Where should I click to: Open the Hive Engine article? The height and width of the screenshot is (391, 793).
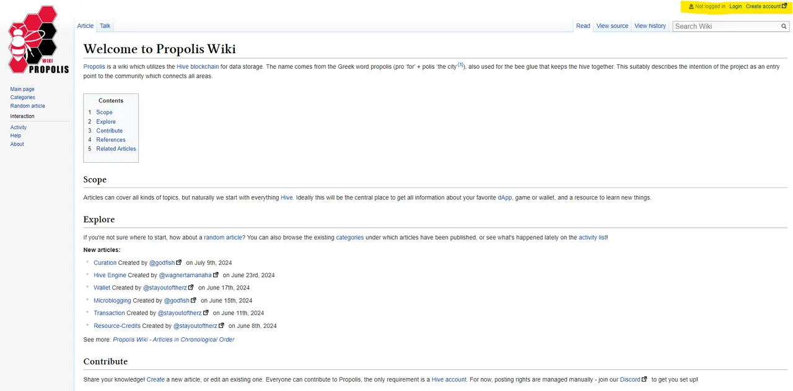tap(110, 275)
